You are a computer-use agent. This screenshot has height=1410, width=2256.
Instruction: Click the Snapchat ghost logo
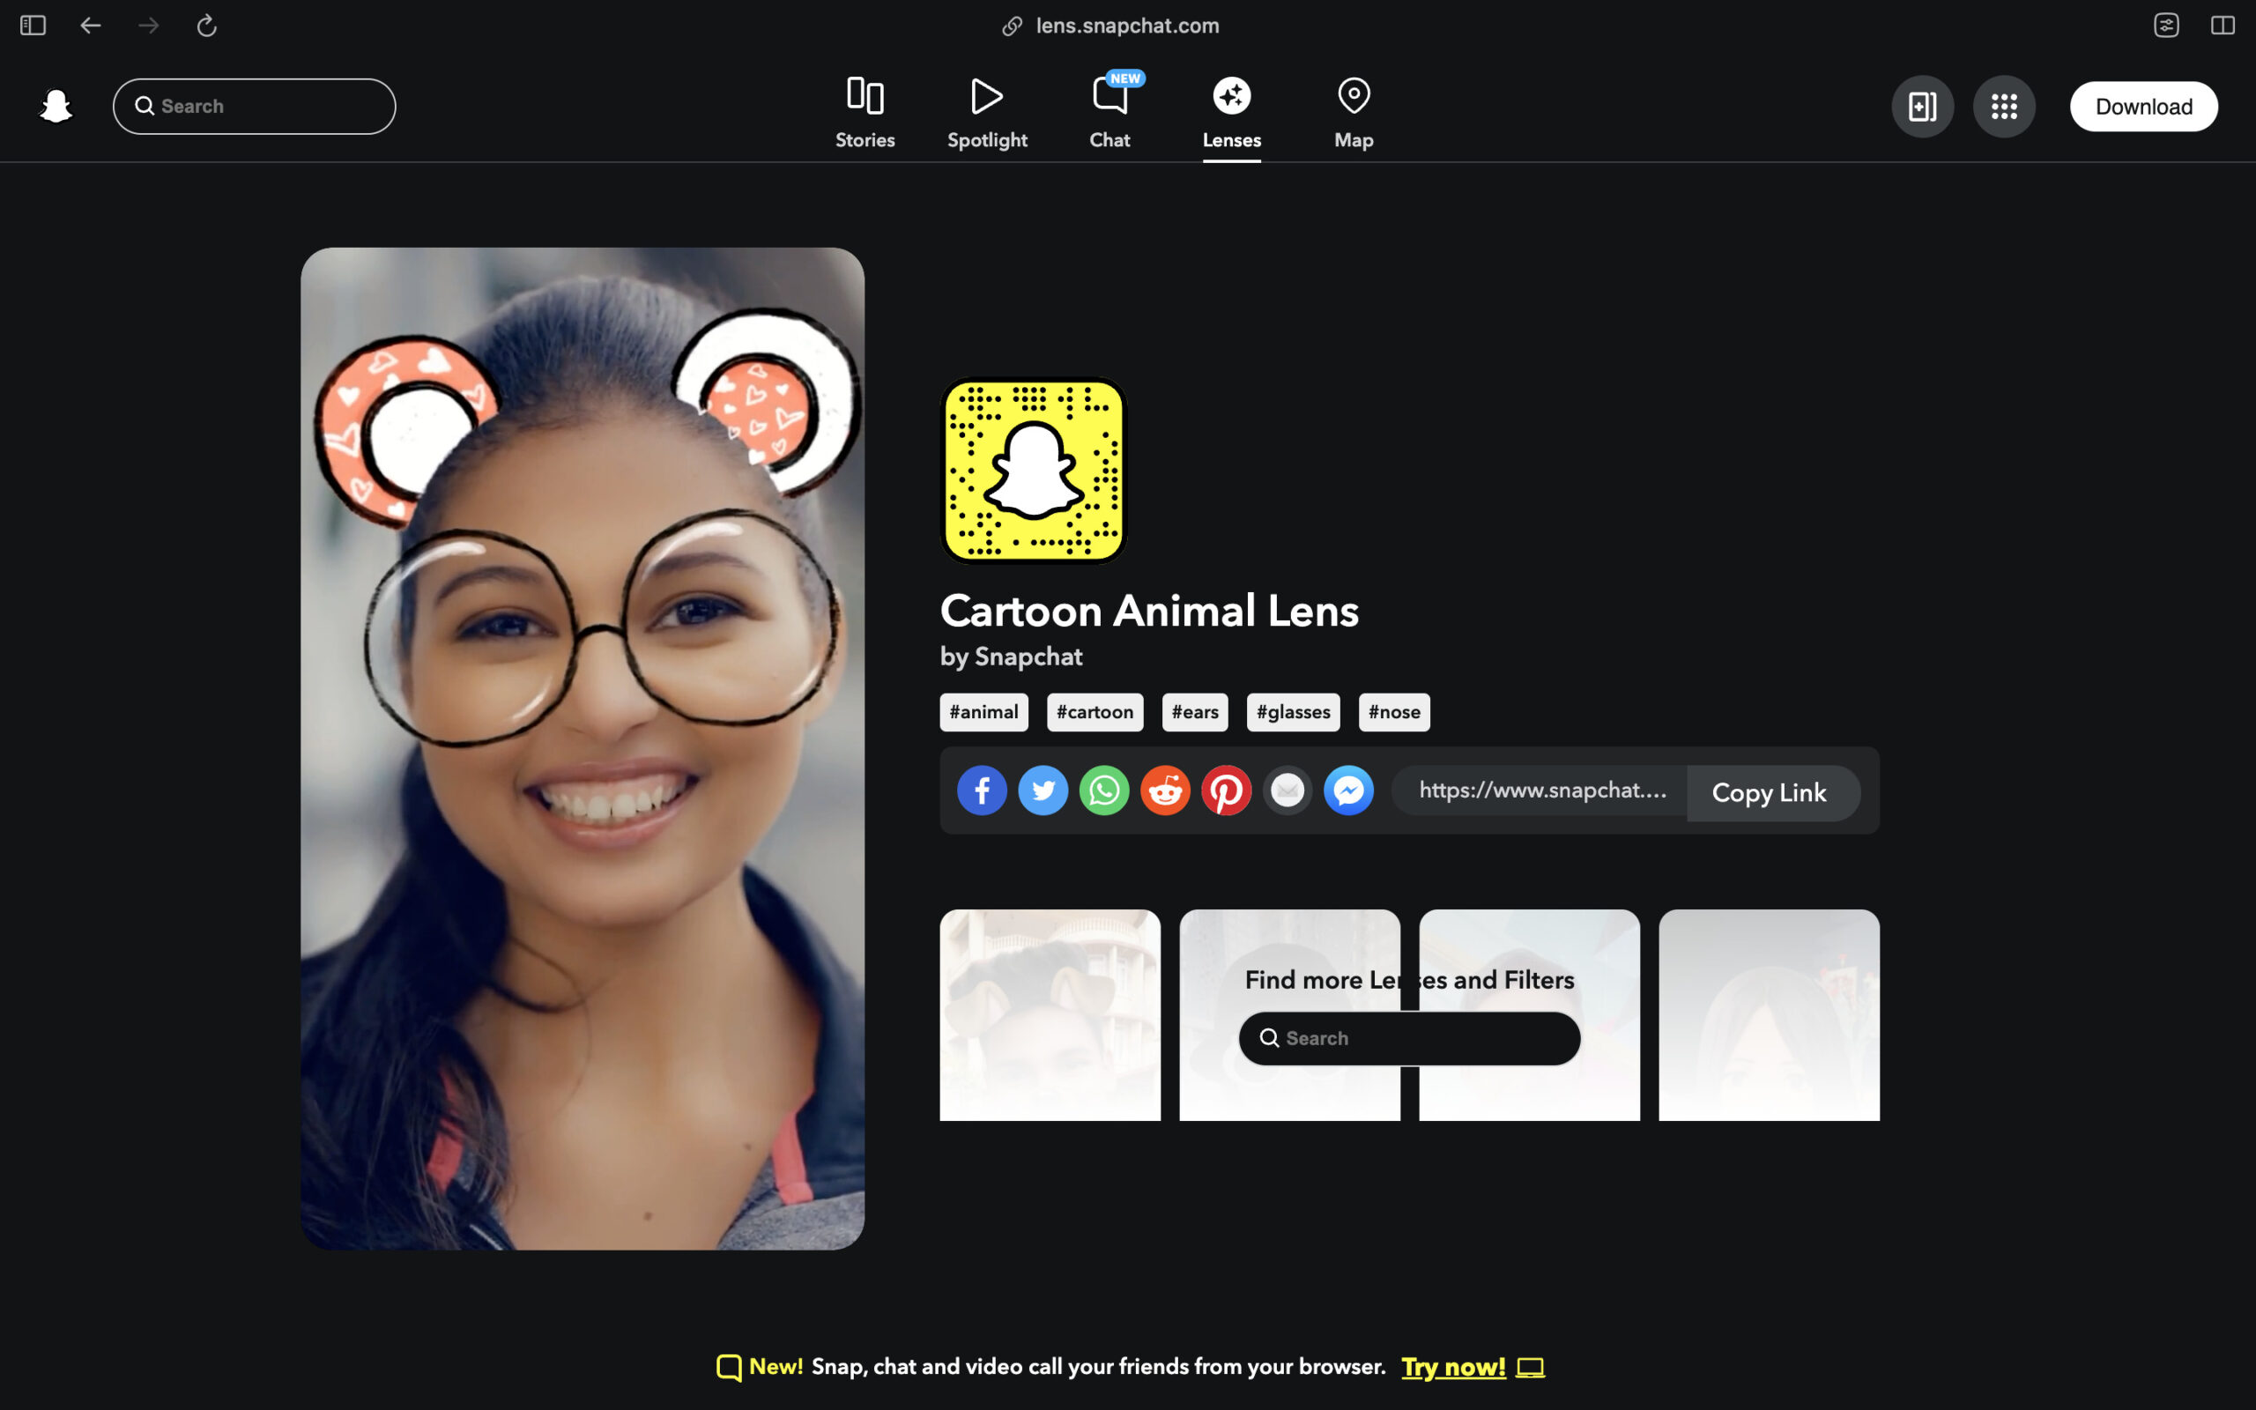(56, 107)
